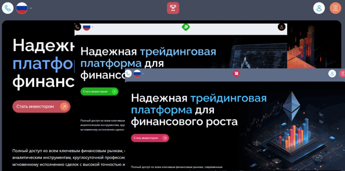Click the green D logo
Screen dimensions: 345x171
click(x=186, y=27)
